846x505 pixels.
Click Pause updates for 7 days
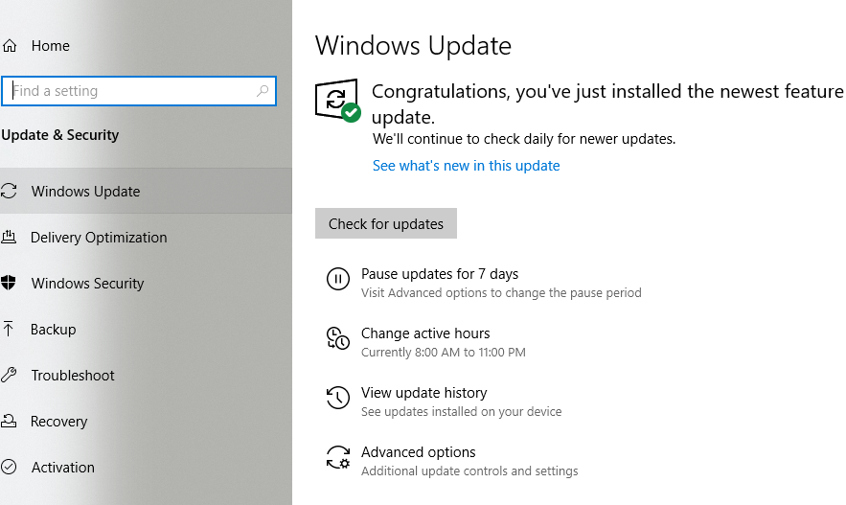[x=440, y=274]
